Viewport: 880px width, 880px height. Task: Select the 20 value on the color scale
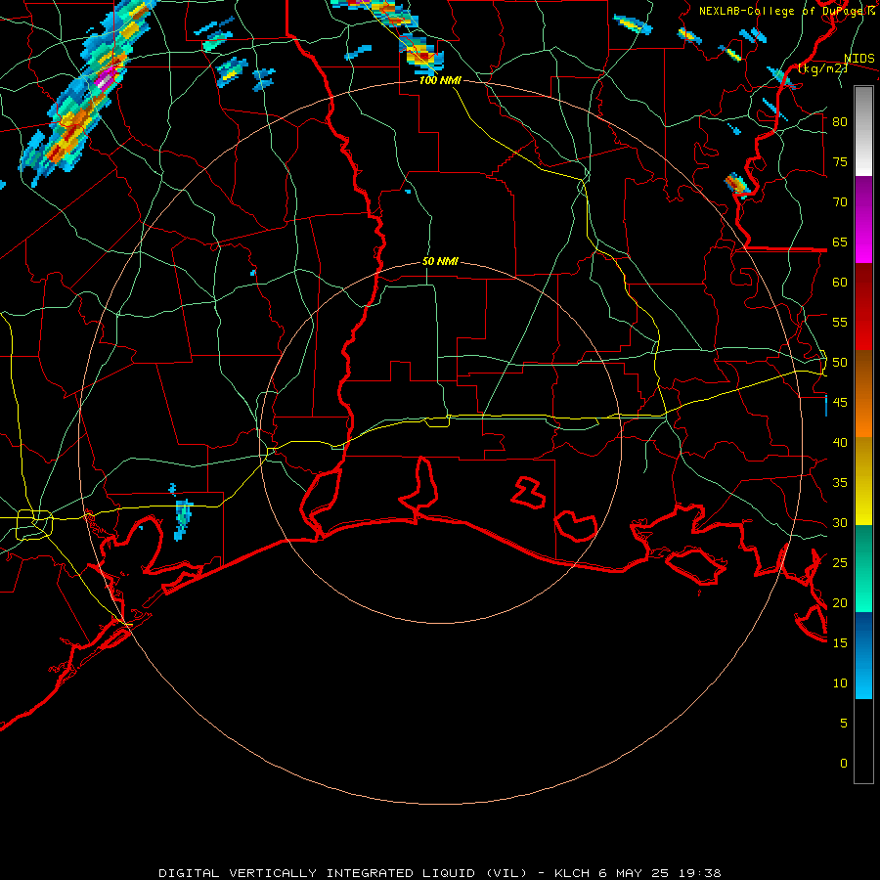(x=840, y=603)
